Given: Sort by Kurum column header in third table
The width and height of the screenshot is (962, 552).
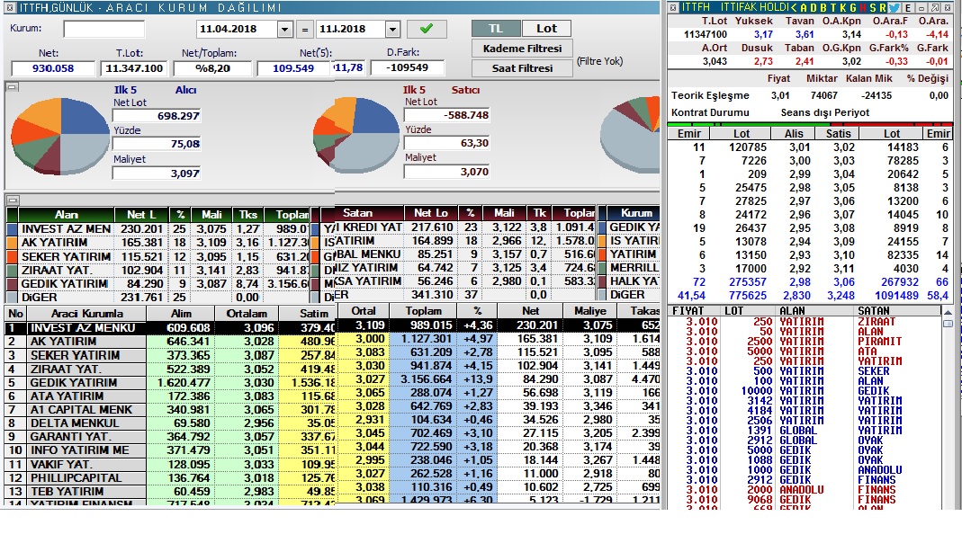Looking at the screenshot, I should click(x=634, y=213).
